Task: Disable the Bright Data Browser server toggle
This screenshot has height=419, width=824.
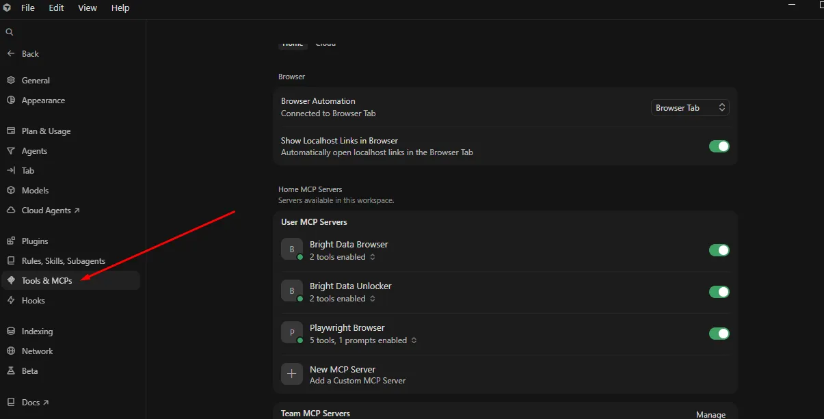Action: tap(719, 250)
